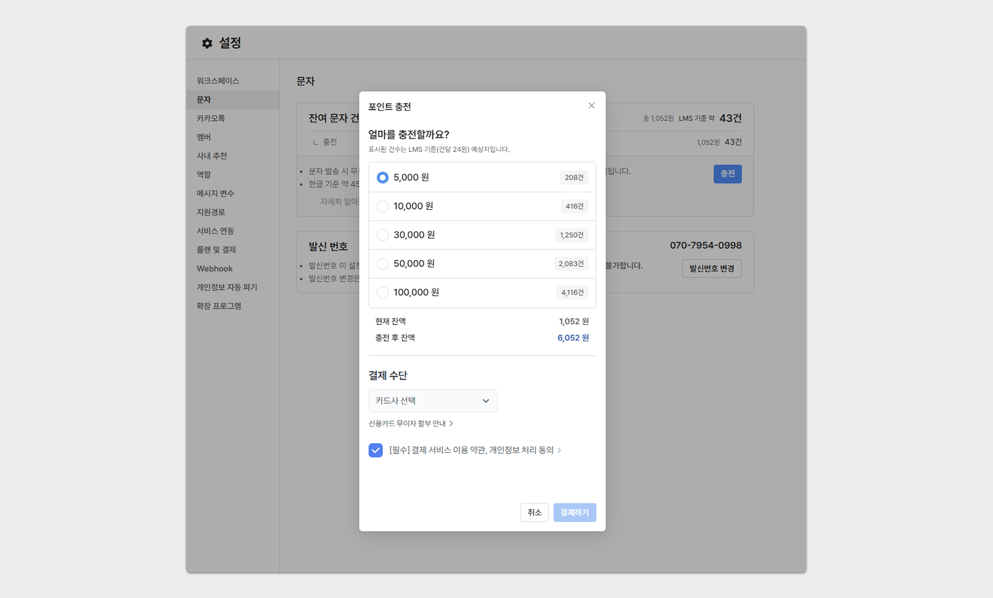Click the 결제하기 button
Image resolution: width=993 pixels, height=598 pixels.
[x=574, y=513]
